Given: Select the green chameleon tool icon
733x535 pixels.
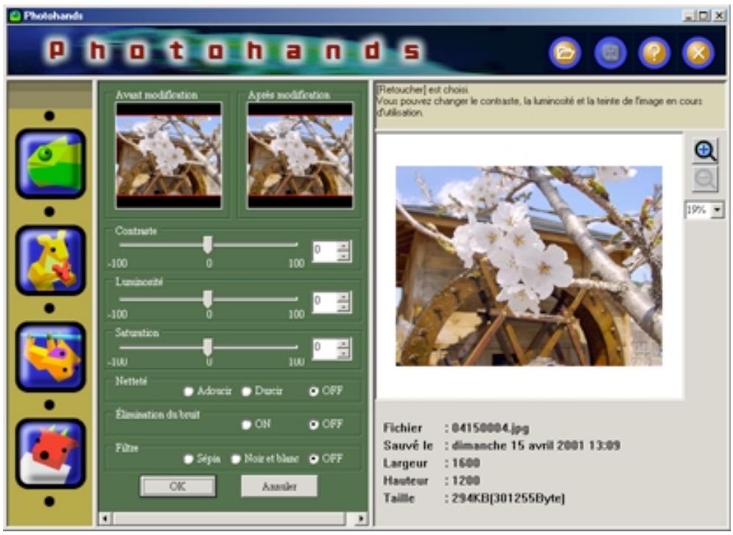Looking at the screenshot, I should 51,164.
